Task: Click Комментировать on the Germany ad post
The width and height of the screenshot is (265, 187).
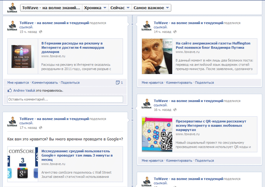Action: (45, 83)
